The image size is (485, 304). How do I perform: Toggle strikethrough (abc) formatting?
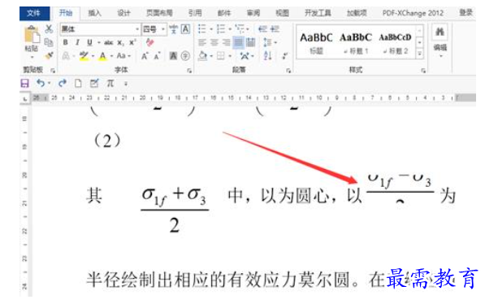click(108, 42)
